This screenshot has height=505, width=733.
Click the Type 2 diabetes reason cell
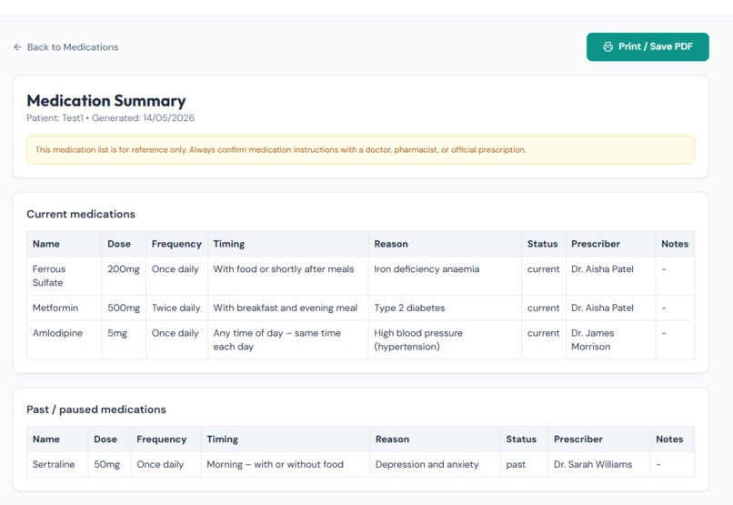(x=445, y=308)
